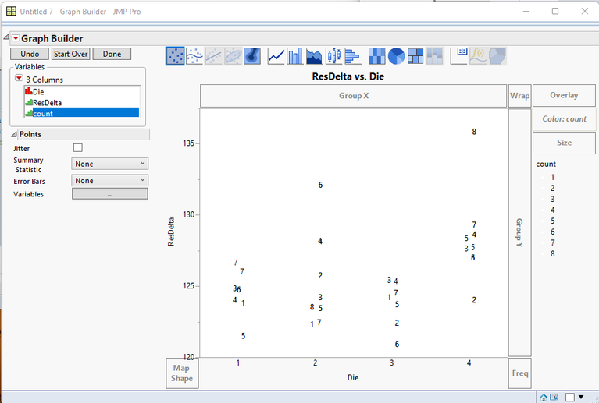
Task: Click the point labeled 6 above Die 2
Action: [x=320, y=185]
